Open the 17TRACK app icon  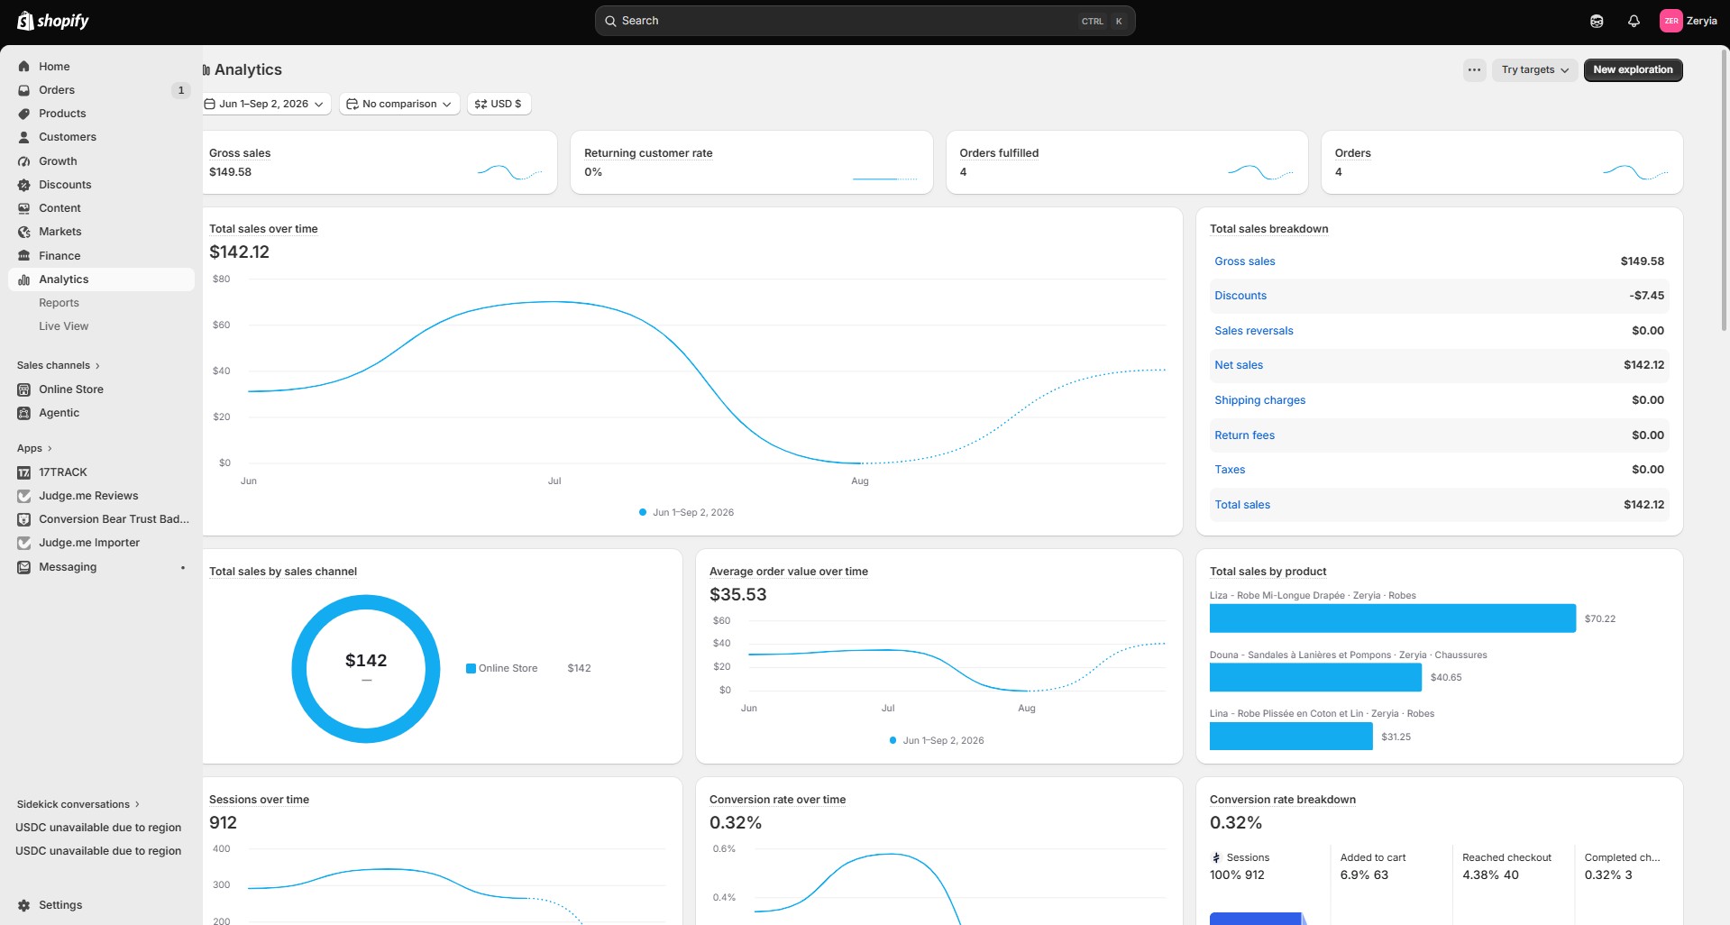pos(24,472)
